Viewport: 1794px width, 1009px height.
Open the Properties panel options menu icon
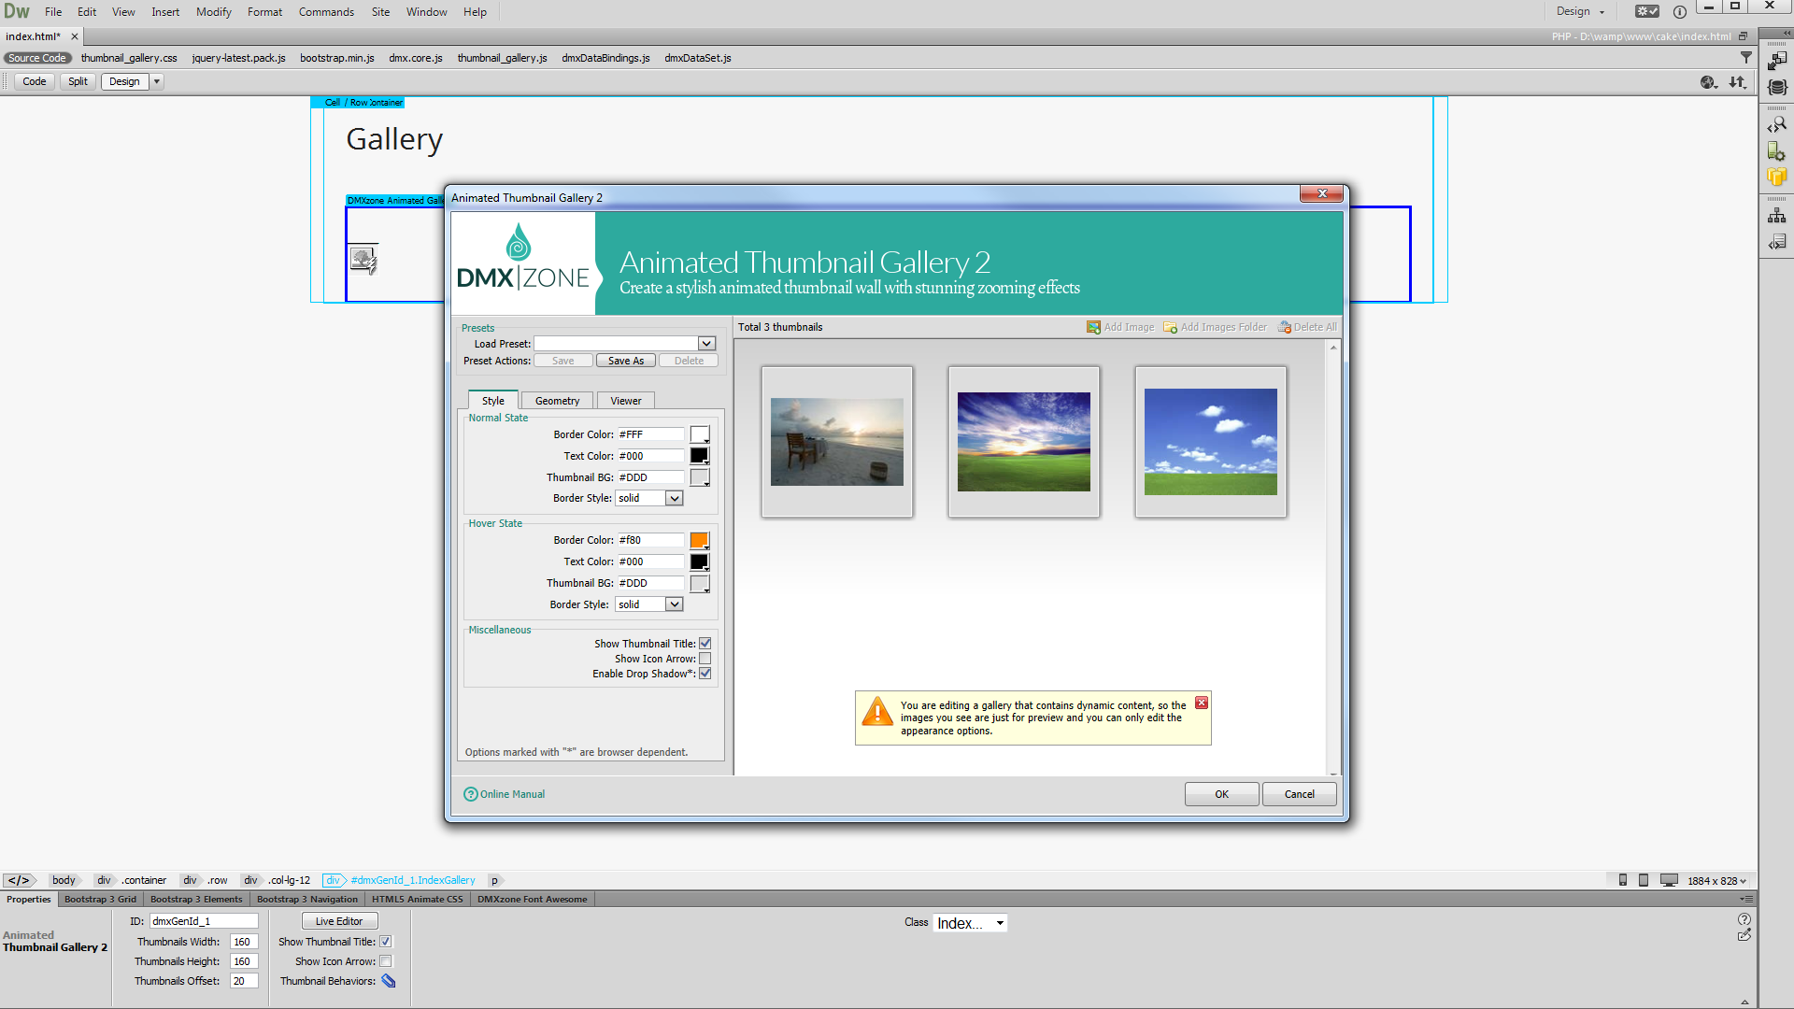(1745, 899)
